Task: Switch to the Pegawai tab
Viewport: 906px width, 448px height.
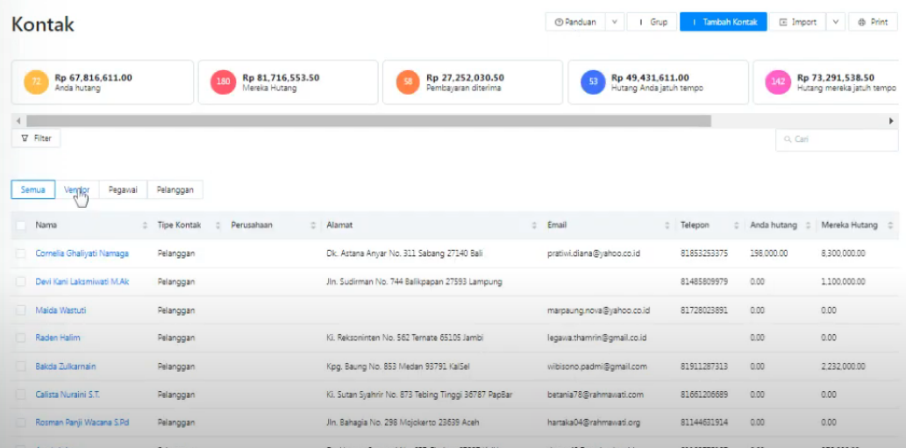Action: click(x=123, y=190)
